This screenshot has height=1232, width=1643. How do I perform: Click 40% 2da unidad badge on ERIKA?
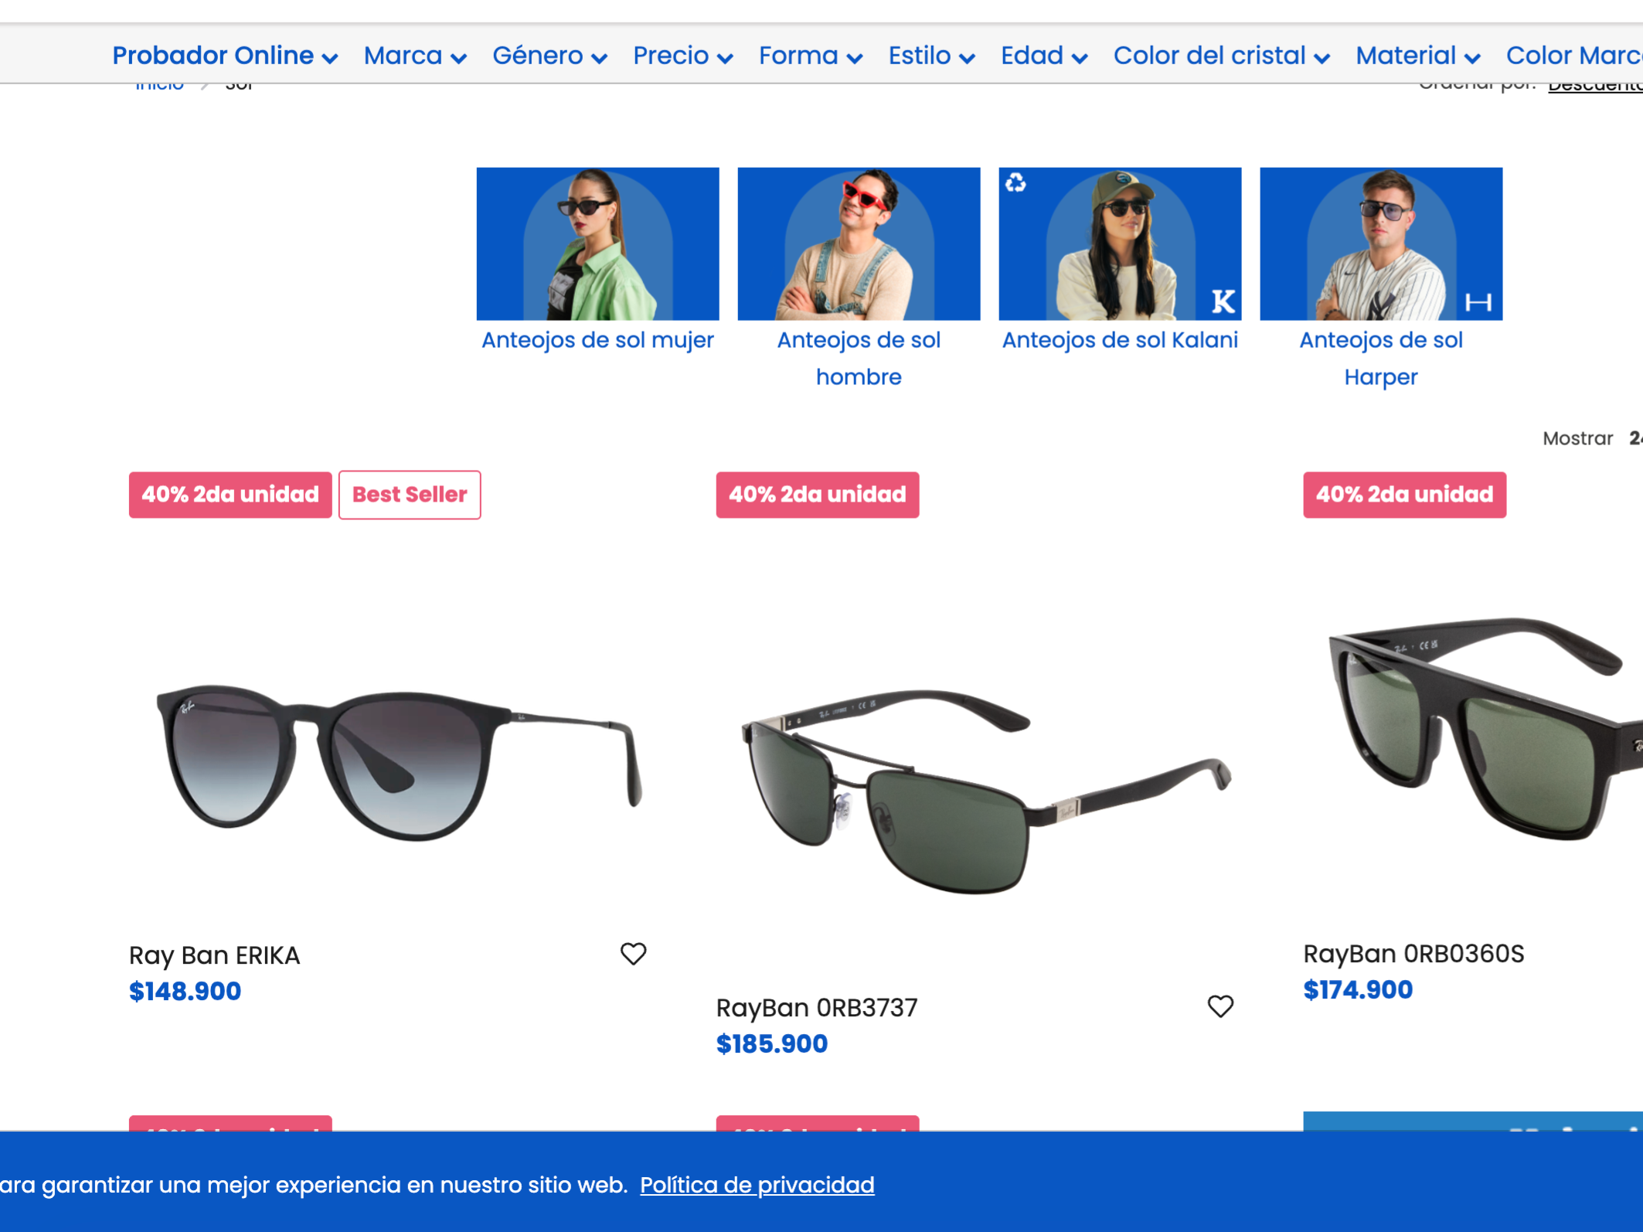point(230,495)
